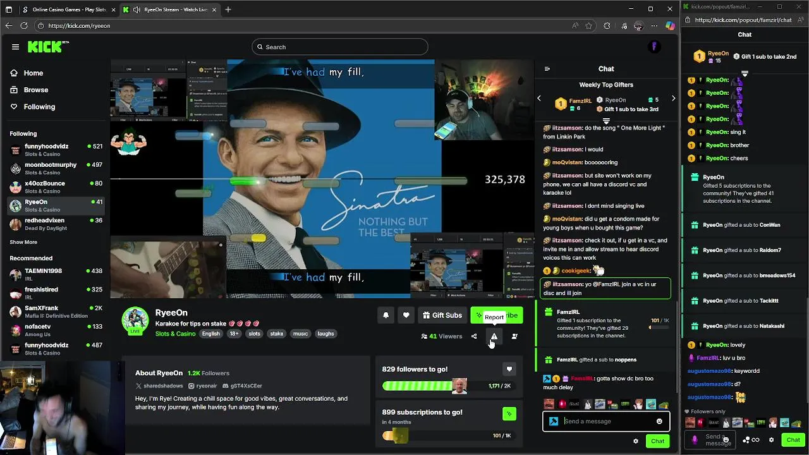This screenshot has width=809, height=455.
Task: Reload the page in the browser
Action: coord(24,26)
